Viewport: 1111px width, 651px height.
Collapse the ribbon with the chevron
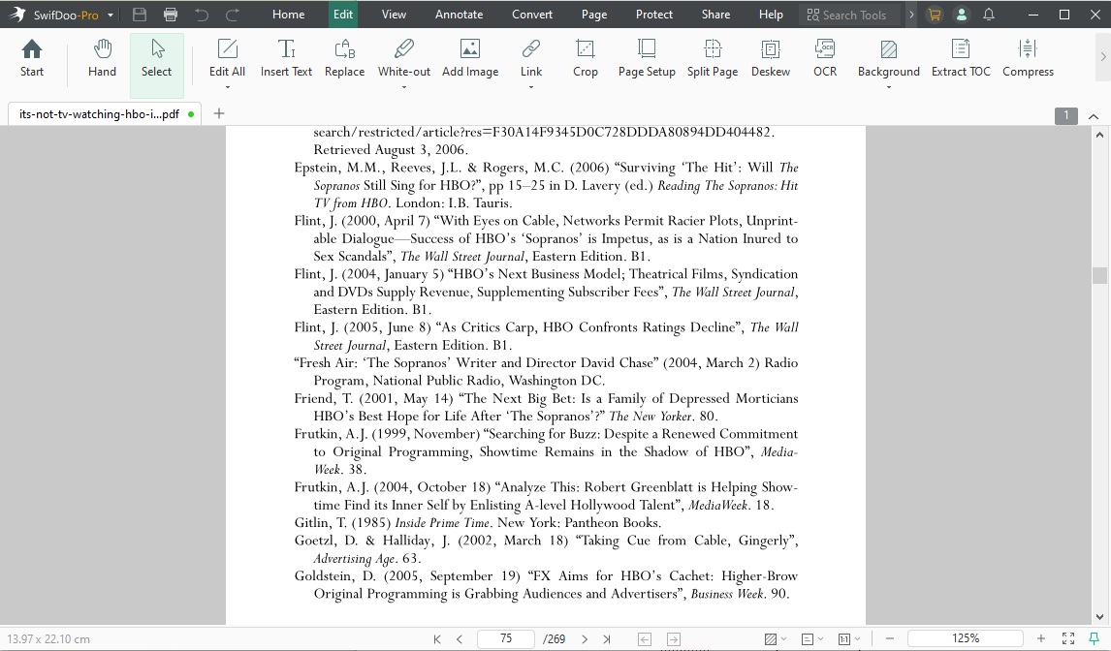(x=1094, y=116)
